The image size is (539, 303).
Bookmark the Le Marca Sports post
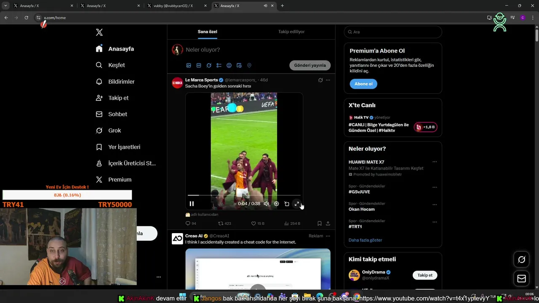click(x=320, y=223)
